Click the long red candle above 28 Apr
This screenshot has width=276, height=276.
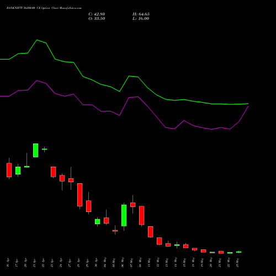click(80, 195)
